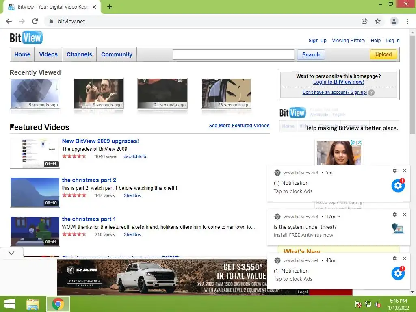This screenshot has width=416, height=312.
Task: Click the star rating of christmas part 2
Action: pos(74,195)
